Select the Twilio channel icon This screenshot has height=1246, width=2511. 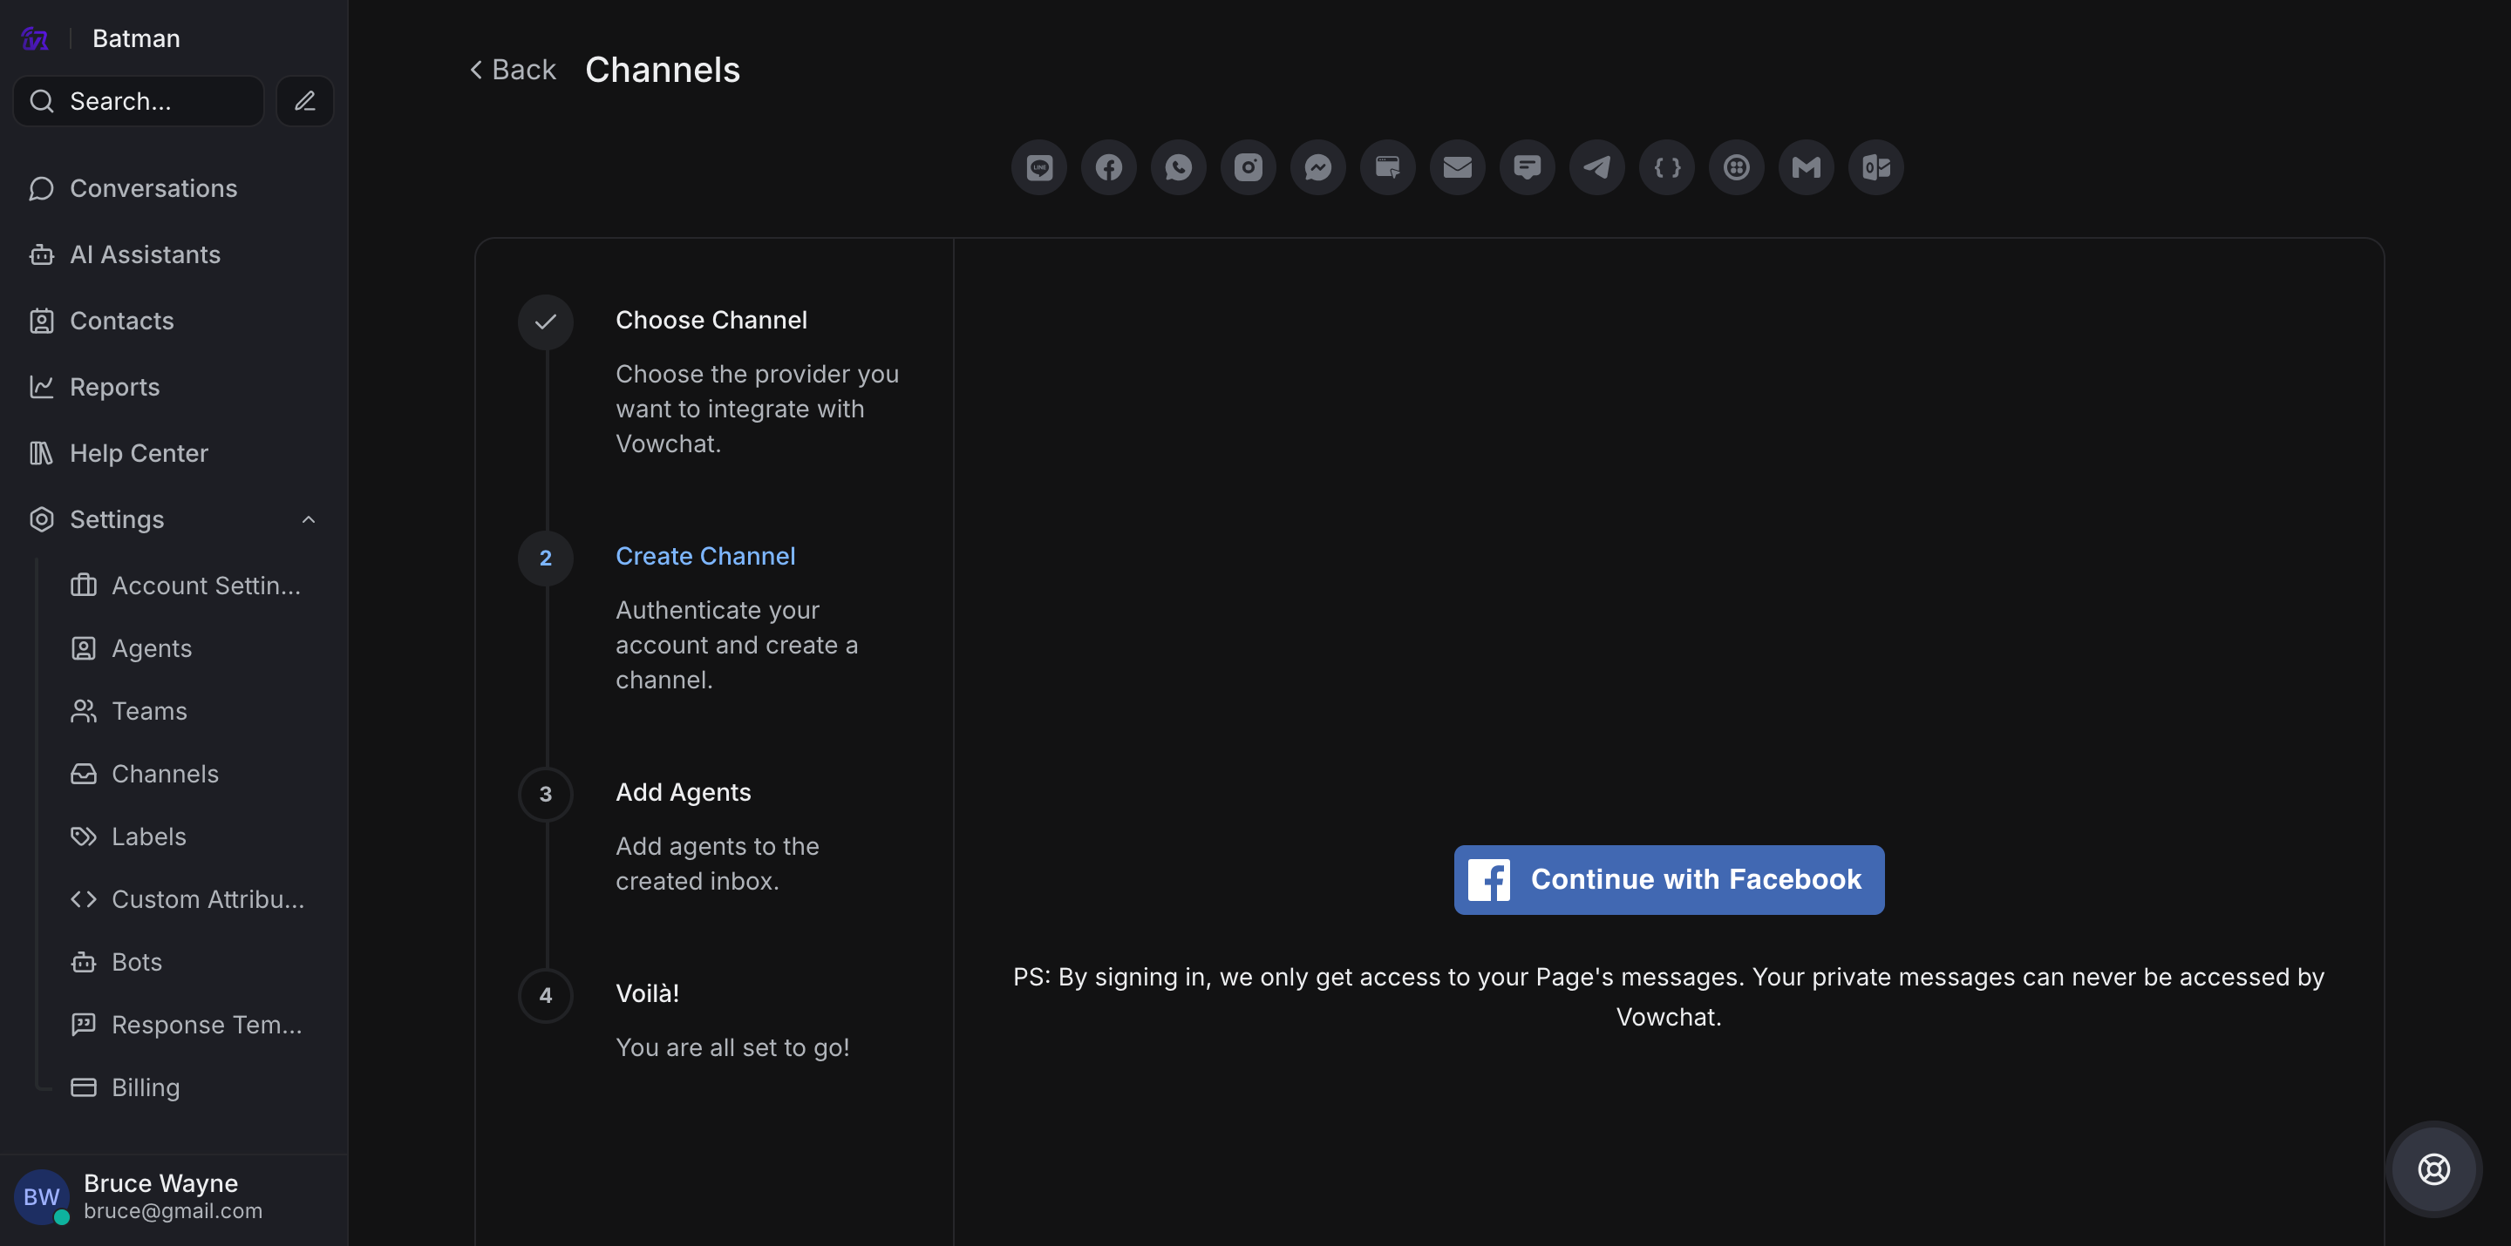[x=1736, y=167]
